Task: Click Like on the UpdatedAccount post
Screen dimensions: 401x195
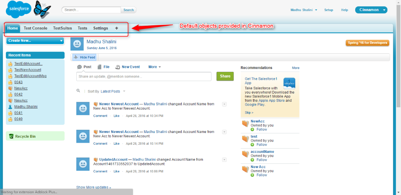Action: (116, 171)
